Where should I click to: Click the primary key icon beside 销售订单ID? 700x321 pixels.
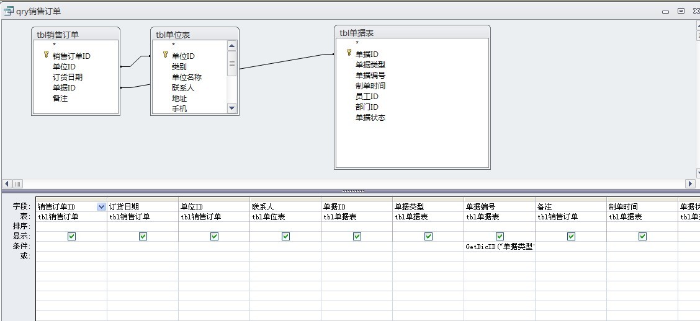tap(47, 55)
